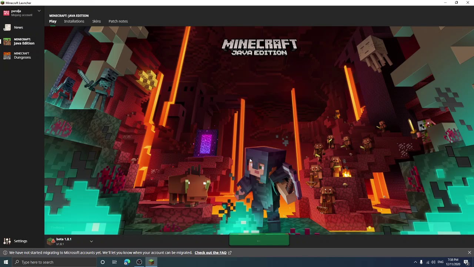Open the OBS Studio taskbar icon
This screenshot has height=267, width=474.
point(139,262)
